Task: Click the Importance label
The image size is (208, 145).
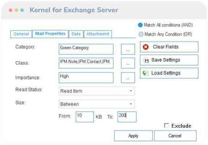Action: pyautogui.click(x=28, y=77)
